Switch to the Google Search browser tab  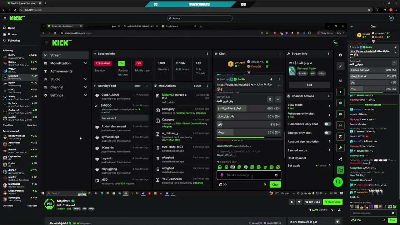point(177,26)
